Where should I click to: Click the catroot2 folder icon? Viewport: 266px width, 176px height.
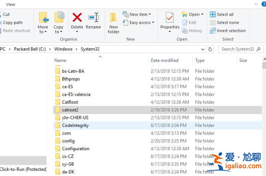(58, 110)
